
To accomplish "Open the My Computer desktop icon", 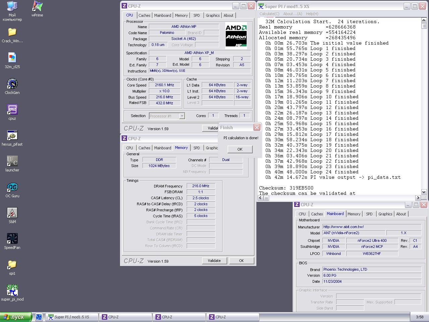I will [12, 11].
